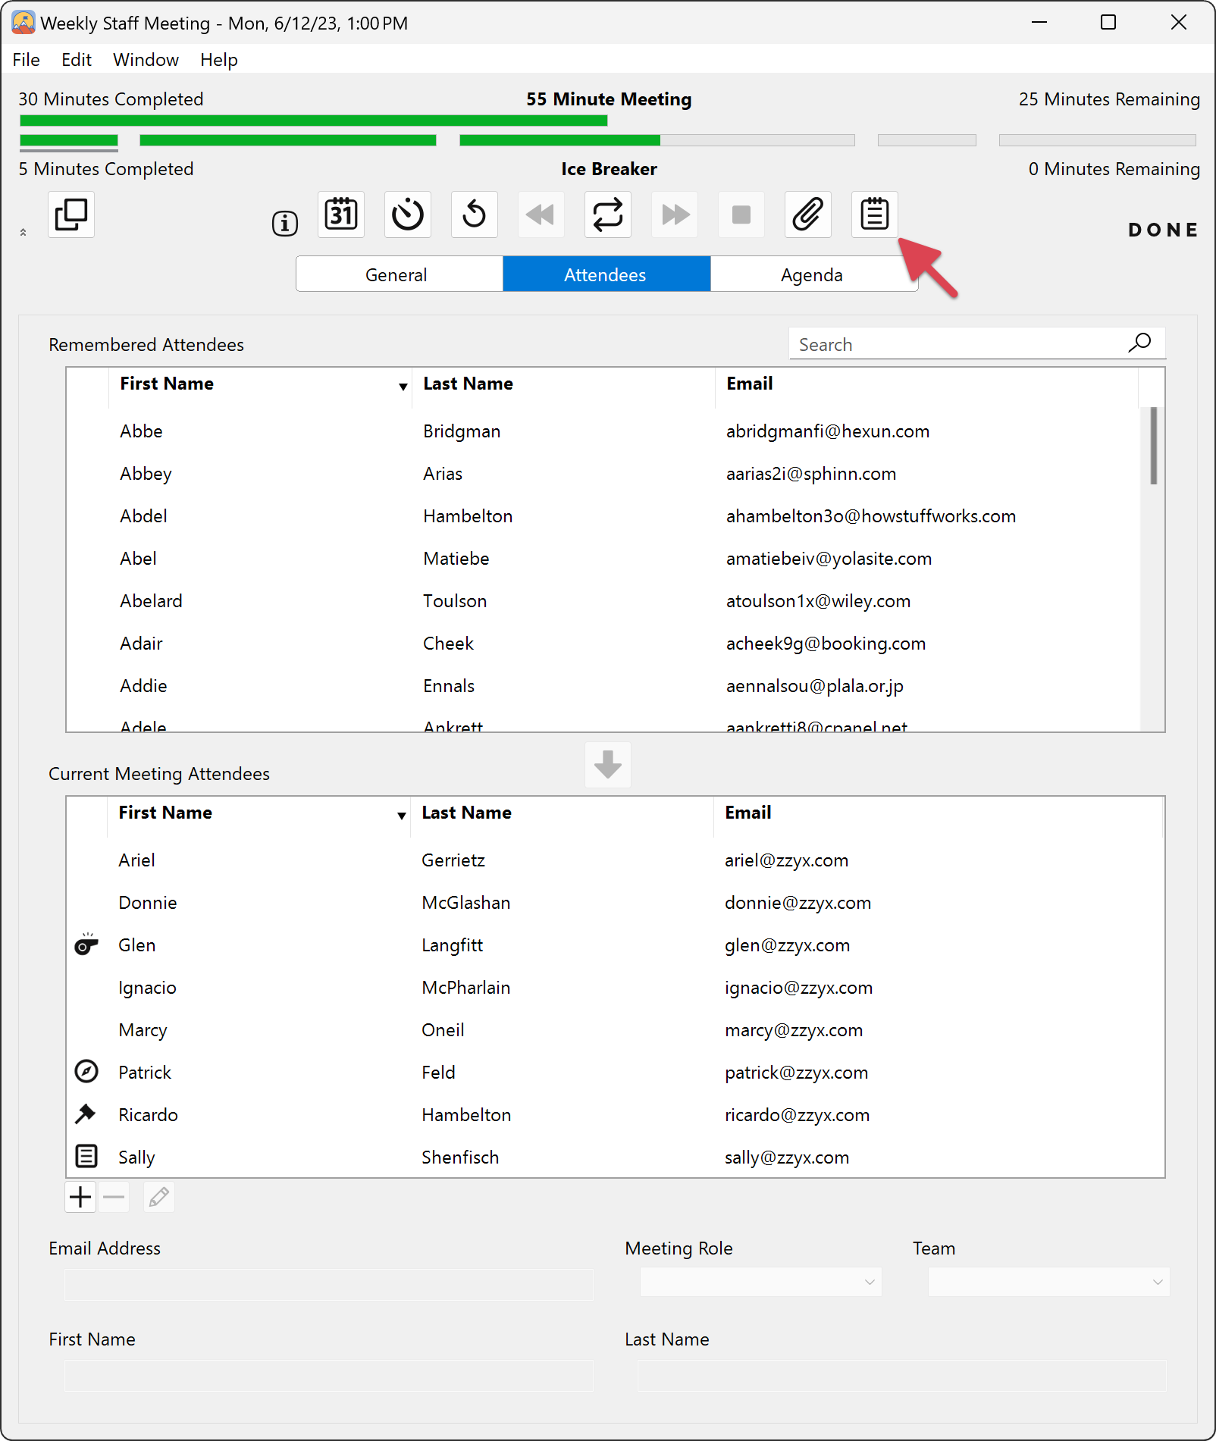1216x1441 pixels.
Task: Toggle First Name sort order in Remembered Attendees
Action: (403, 386)
